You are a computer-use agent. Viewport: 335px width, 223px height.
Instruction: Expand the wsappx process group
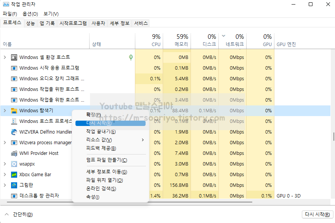pyautogui.click(x=5, y=164)
